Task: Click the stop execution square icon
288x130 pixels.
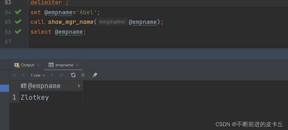Action: tap(83, 75)
